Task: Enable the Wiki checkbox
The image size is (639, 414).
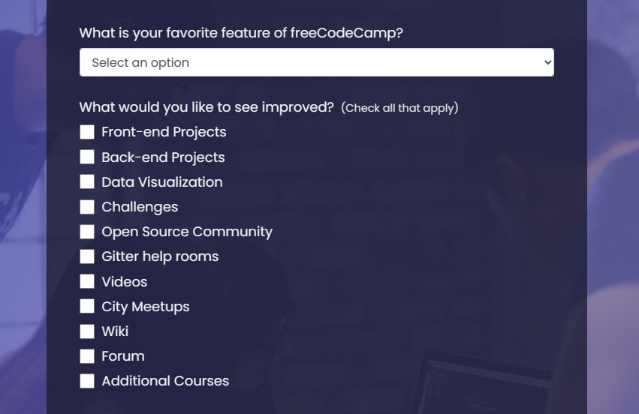Action: point(87,331)
